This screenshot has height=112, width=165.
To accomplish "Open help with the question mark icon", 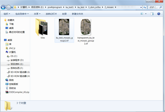I will point(159,14).
